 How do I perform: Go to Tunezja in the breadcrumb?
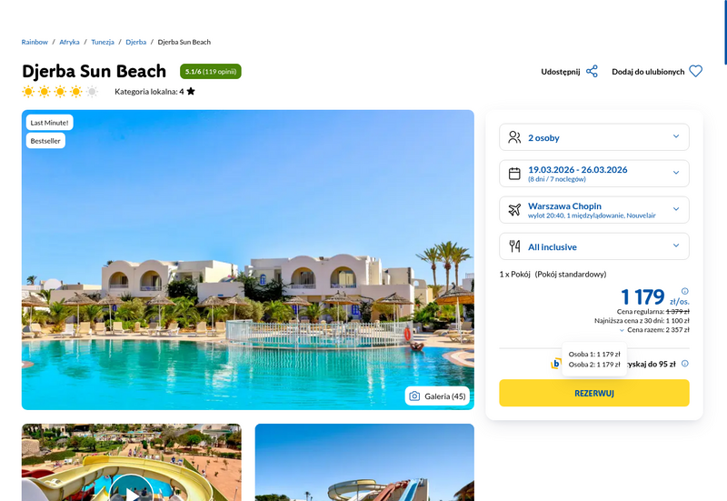(103, 42)
